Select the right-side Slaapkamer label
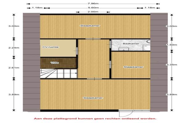This screenshot has width=185, height=123. click(x=130, y=67)
